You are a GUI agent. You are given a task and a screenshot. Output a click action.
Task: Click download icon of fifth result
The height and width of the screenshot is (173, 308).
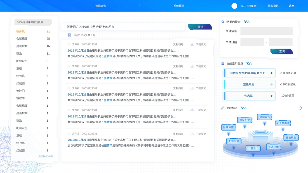click(x=192, y=134)
